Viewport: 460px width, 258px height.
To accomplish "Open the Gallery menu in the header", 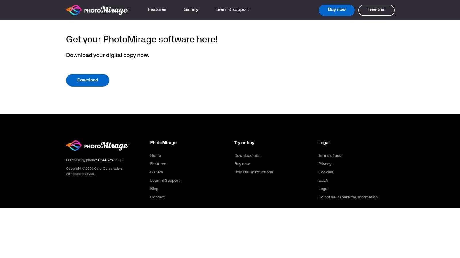I will pos(191,9).
